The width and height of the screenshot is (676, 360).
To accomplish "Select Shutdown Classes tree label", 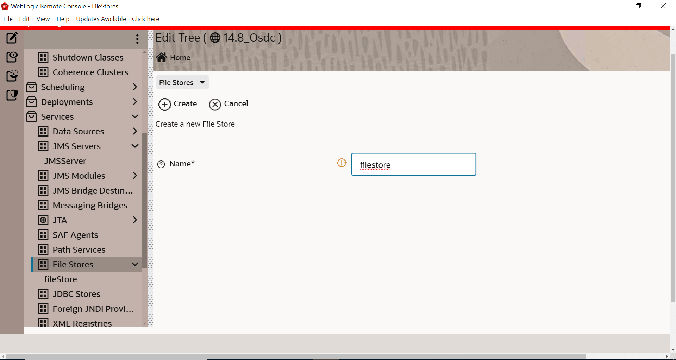I will (x=88, y=57).
